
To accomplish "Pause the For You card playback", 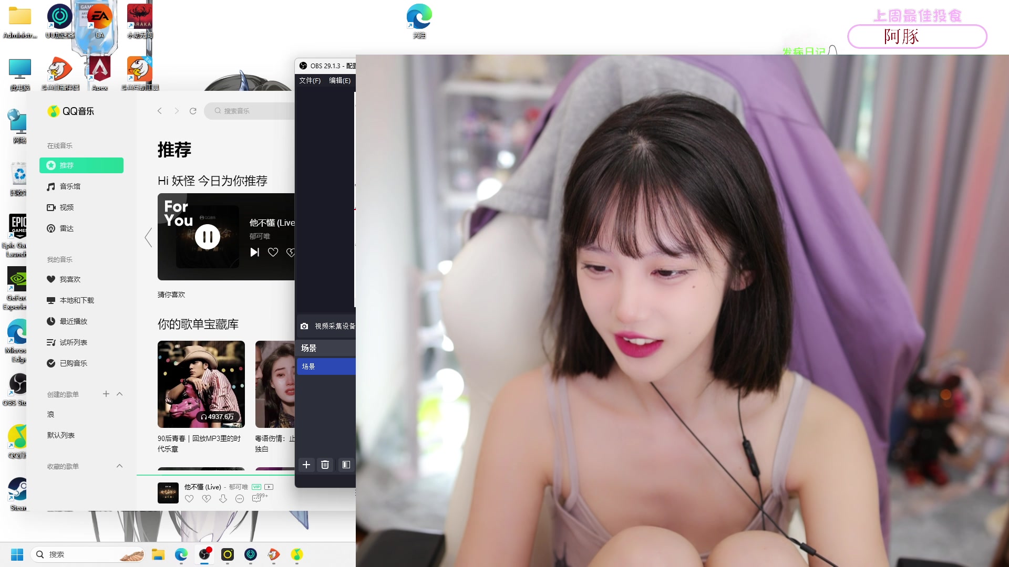I will 208,237.
